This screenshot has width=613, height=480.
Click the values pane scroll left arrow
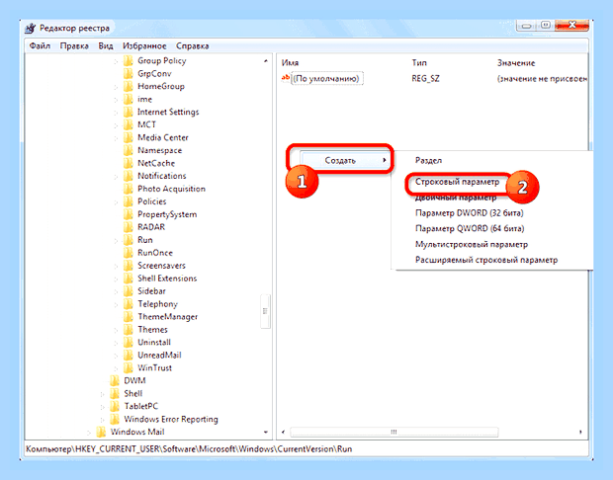tap(284, 432)
